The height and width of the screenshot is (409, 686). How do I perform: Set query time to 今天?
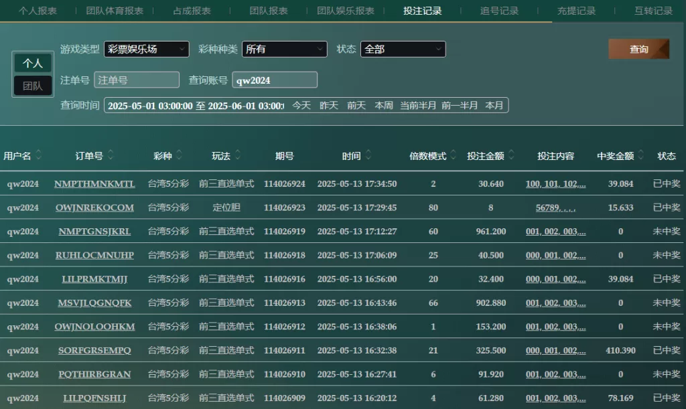[x=301, y=105]
